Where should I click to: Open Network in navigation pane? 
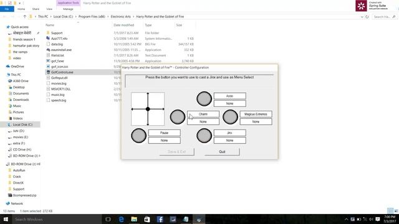click(17, 203)
